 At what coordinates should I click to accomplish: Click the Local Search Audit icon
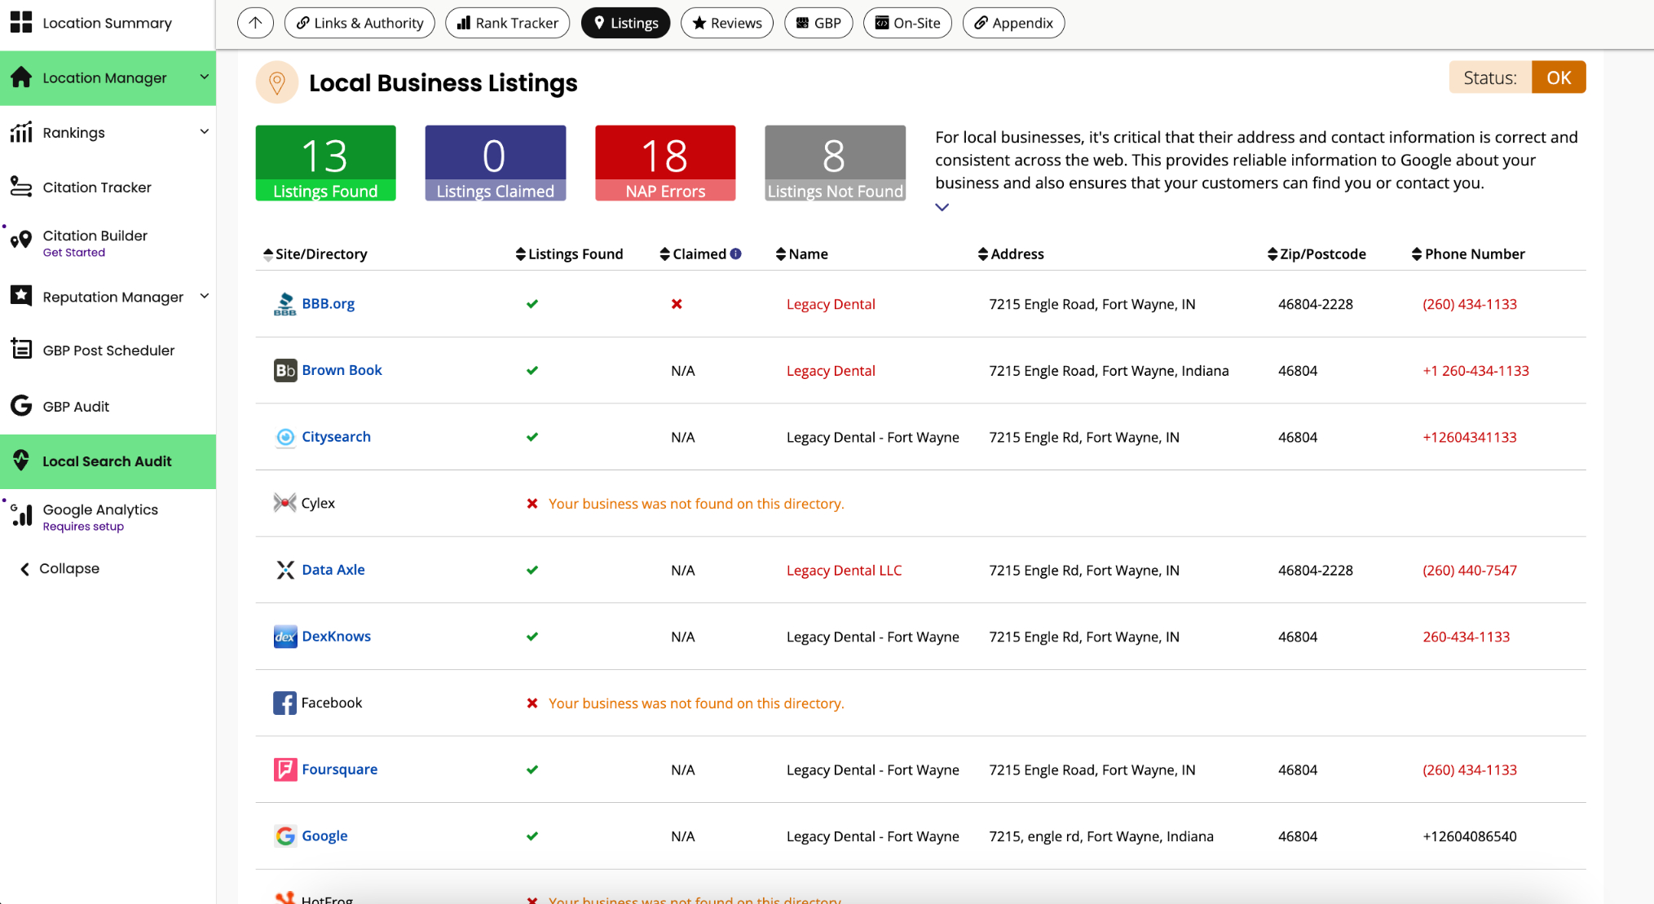[x=21, y=461]
